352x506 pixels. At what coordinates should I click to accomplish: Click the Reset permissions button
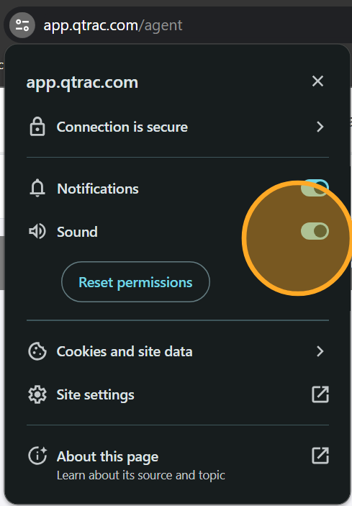coord(135,282)
